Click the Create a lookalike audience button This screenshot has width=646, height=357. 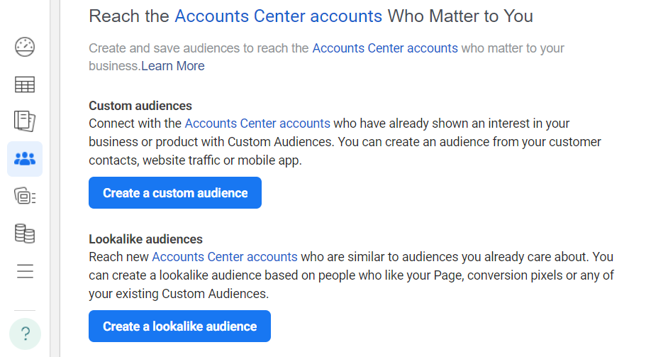coord(179,326)
